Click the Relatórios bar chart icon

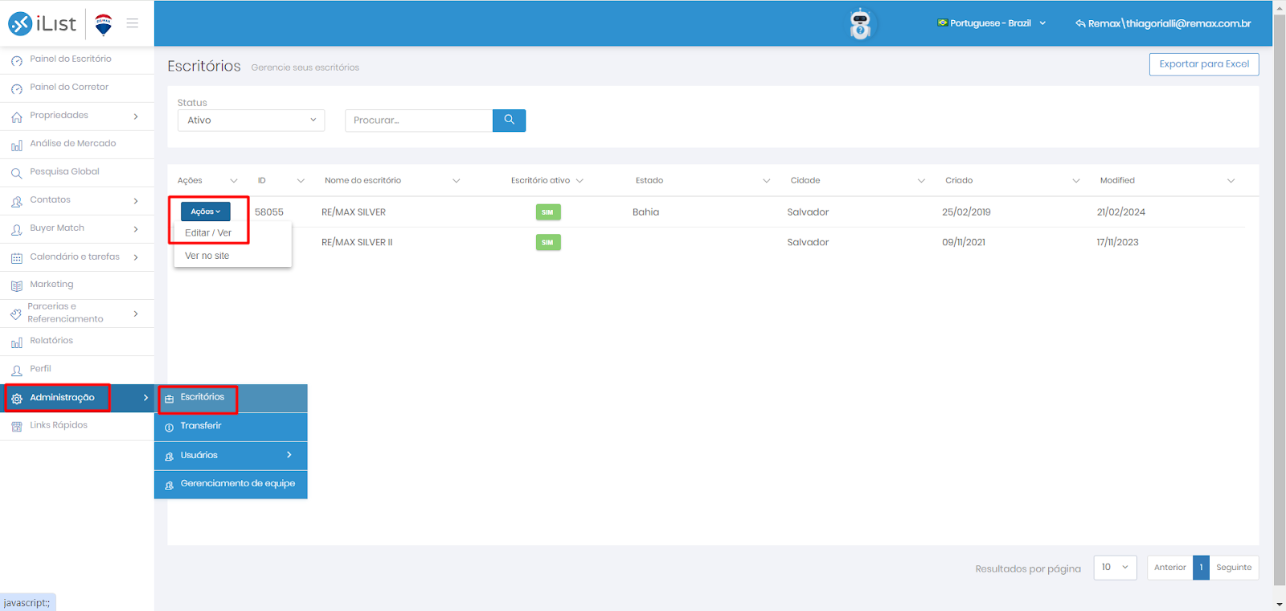pos(17,342)
